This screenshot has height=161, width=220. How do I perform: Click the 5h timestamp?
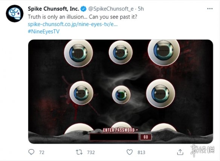tap(141, 9)
